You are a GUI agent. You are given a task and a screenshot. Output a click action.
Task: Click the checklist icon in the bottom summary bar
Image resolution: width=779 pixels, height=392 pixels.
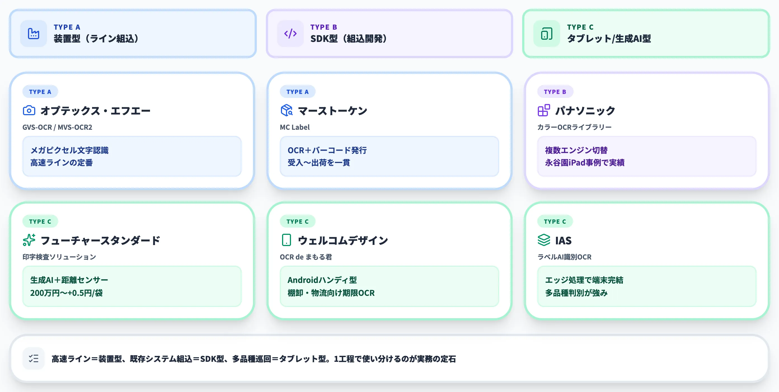[33, 359]
